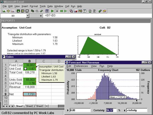153x115 pixels.
Task: Click Create Report toolbar icon
Action: click(x=90, y=11)
